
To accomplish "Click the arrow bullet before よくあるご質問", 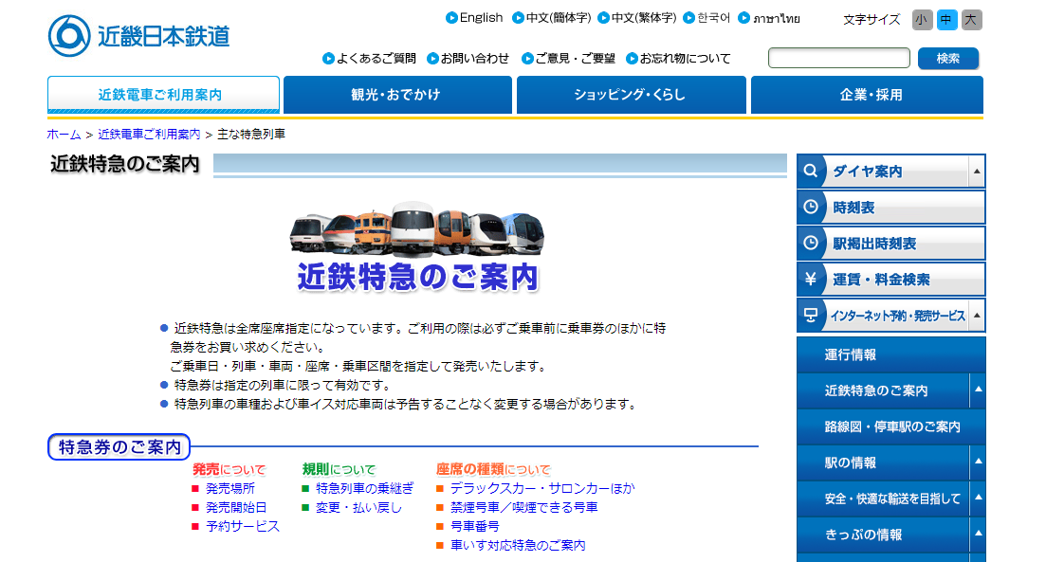I will pos(328,59).
